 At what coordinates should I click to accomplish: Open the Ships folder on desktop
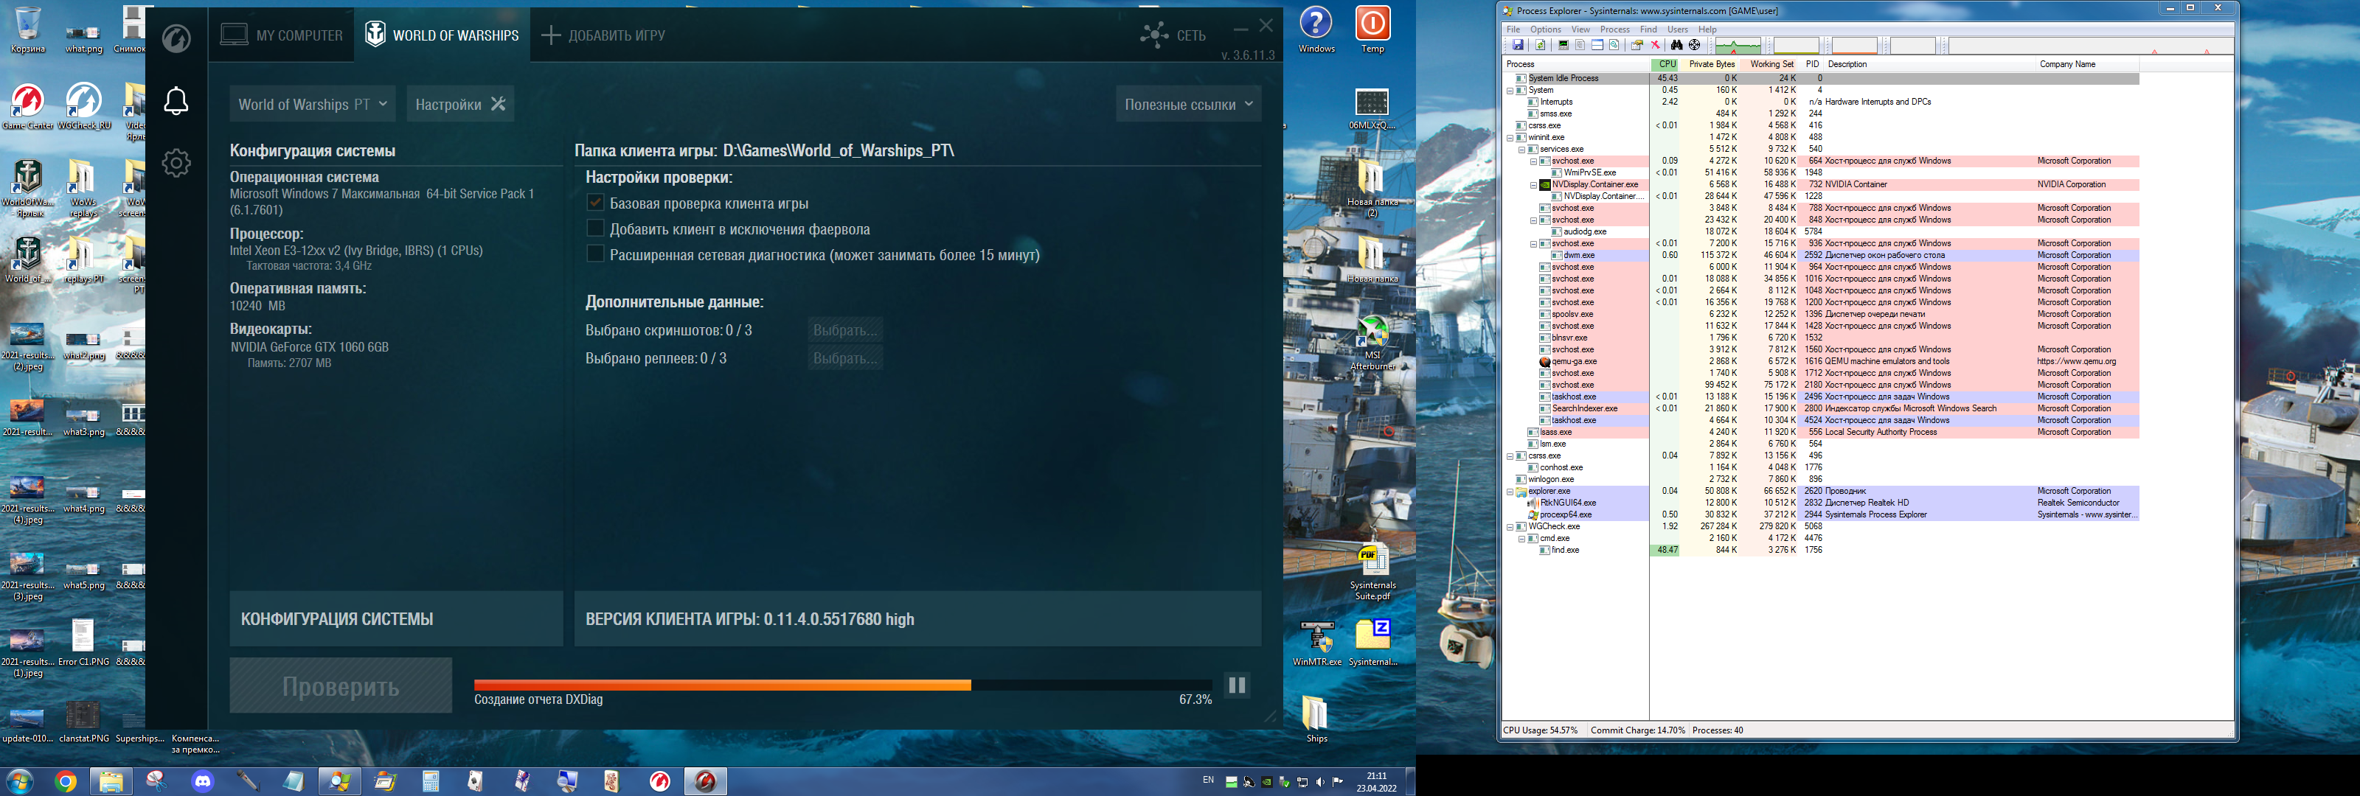pyautogui.click(x=1316, y=718)
